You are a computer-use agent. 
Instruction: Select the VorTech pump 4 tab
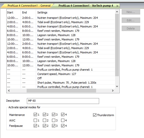click(x=86, y=6)
